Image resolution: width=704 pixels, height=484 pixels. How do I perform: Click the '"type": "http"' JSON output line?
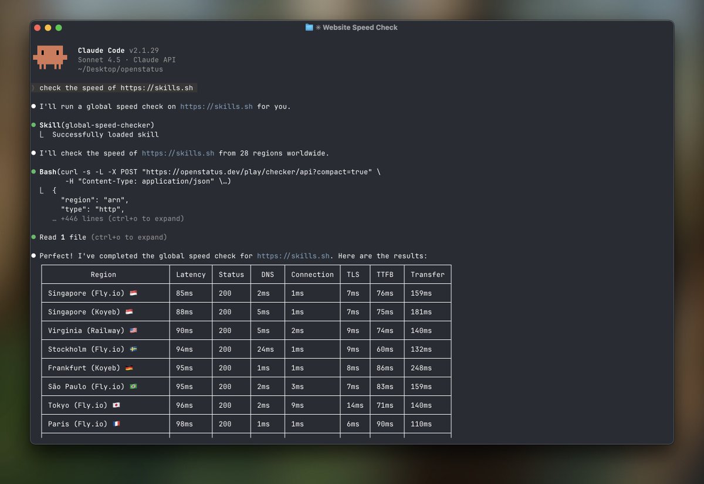(x=93, y=209)
